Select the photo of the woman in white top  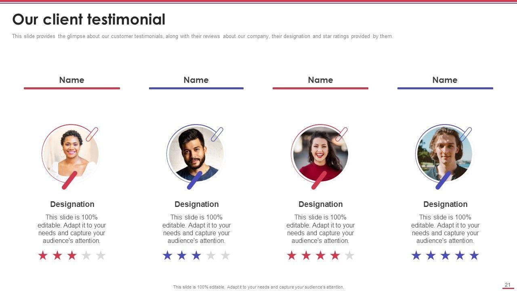(71, 154)
